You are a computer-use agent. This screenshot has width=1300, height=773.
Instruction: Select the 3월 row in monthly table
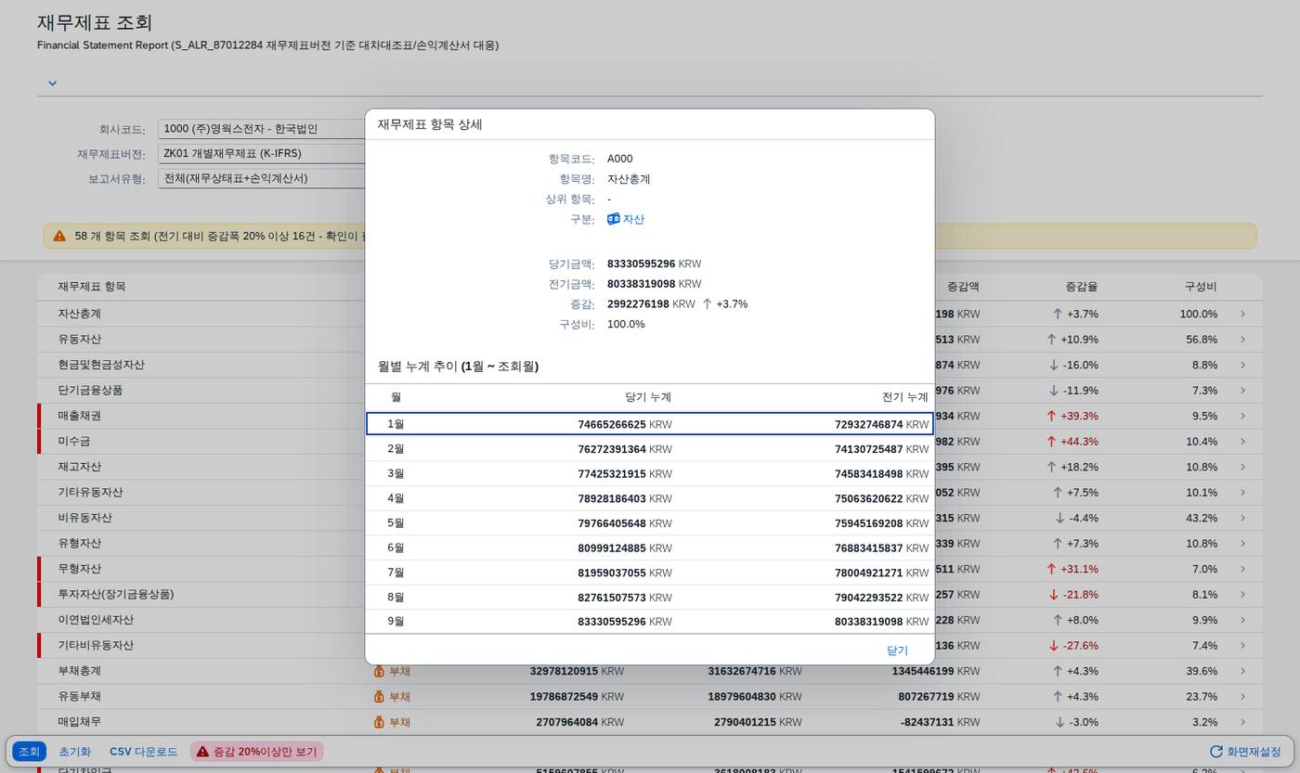tap(650, 474)
